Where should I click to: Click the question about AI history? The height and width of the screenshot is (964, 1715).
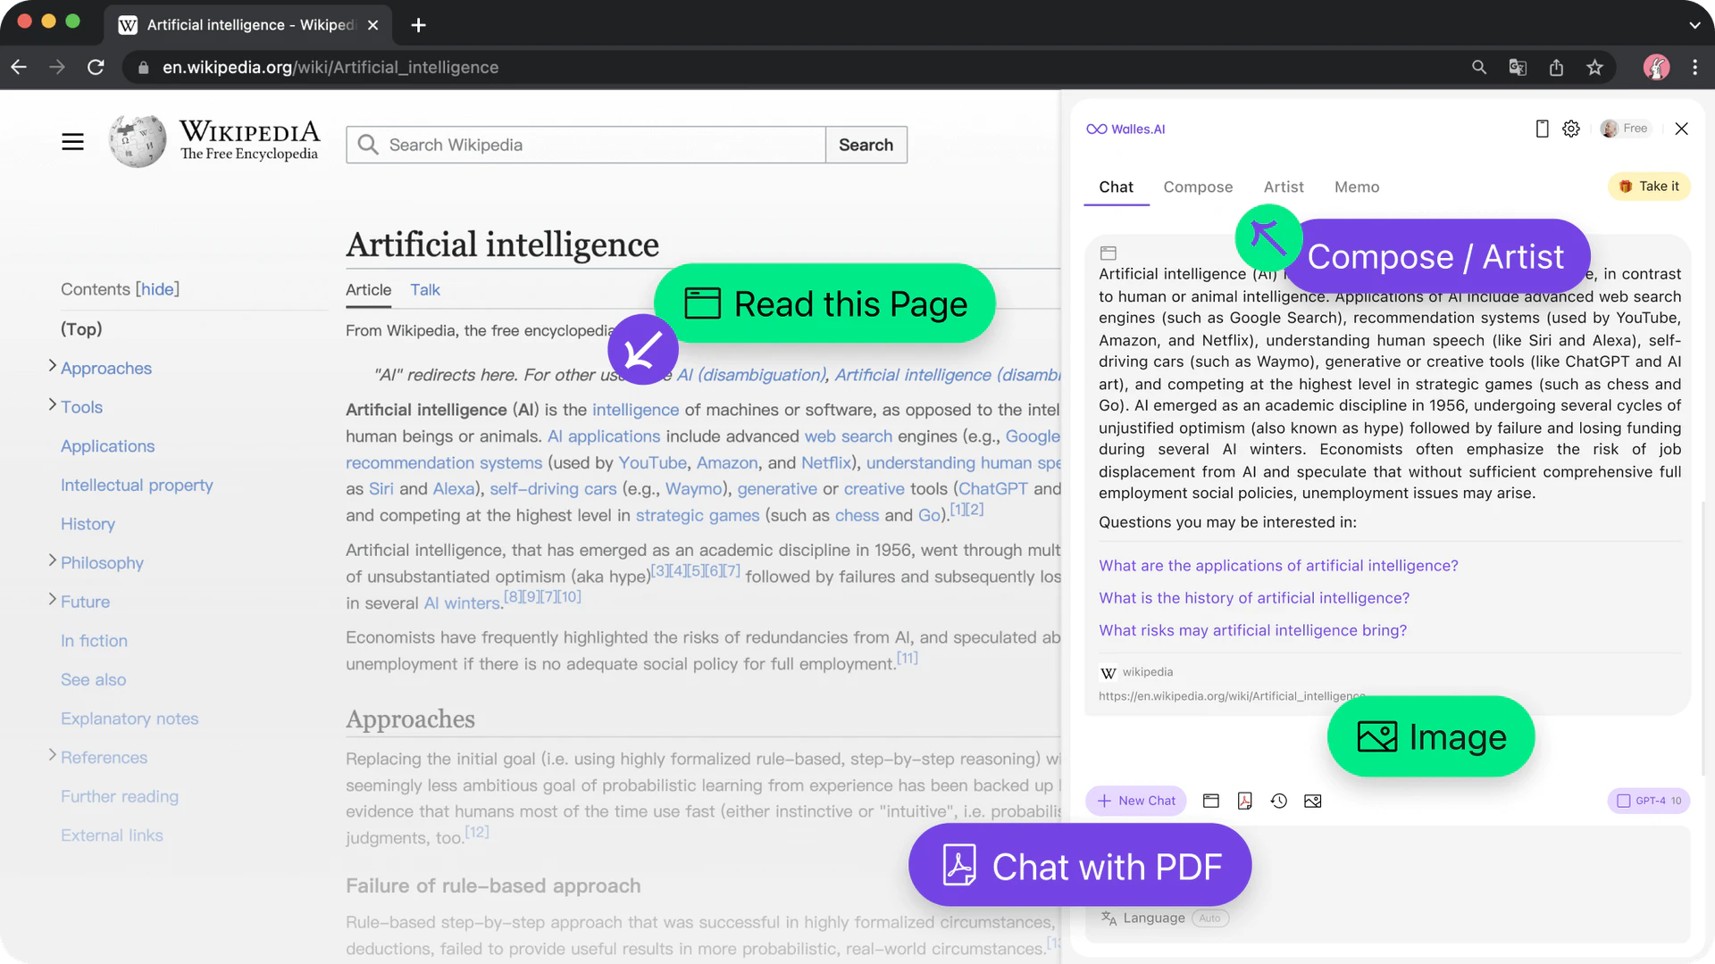(x=1254, y=597)
